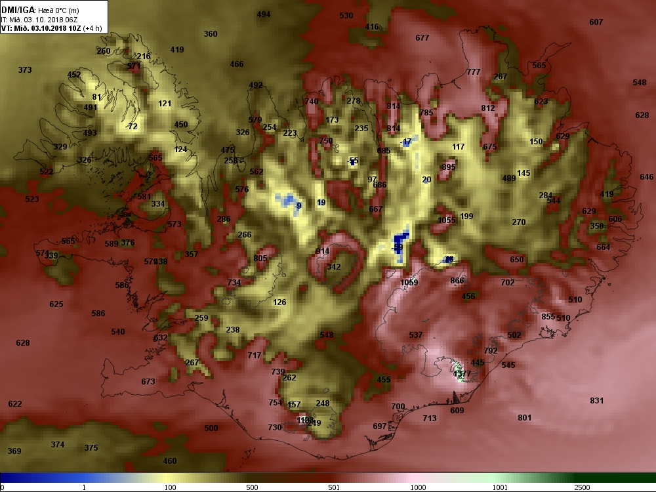Image resolution: width=656 pixels, height=492 pixels.
Task: Click the '(+4 h)' forecast offset text
Action: [x=92, y=28]
